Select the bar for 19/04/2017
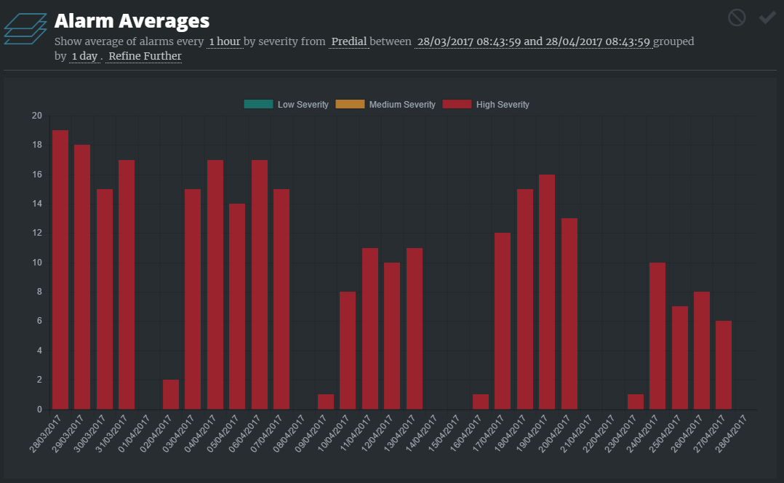 click(x=547, y=291)
